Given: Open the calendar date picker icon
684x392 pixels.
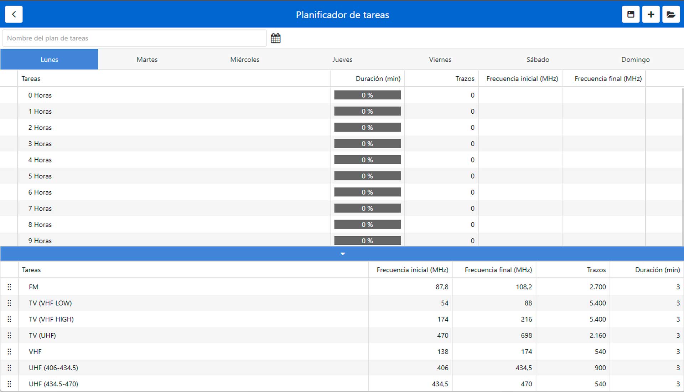Looking at the screenshot, I should click(x=276, y=38).
